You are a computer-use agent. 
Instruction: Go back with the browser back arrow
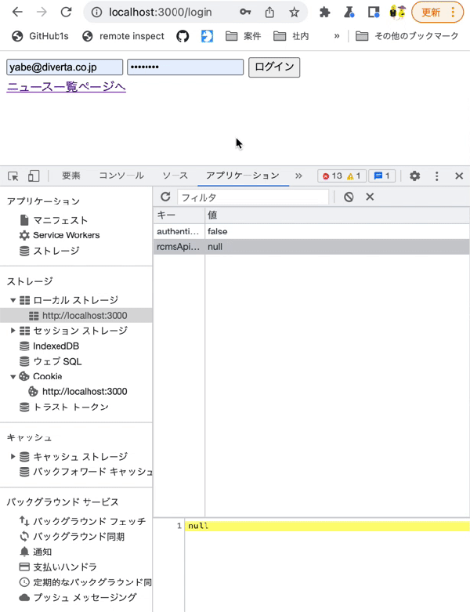[x=17, y=13]
